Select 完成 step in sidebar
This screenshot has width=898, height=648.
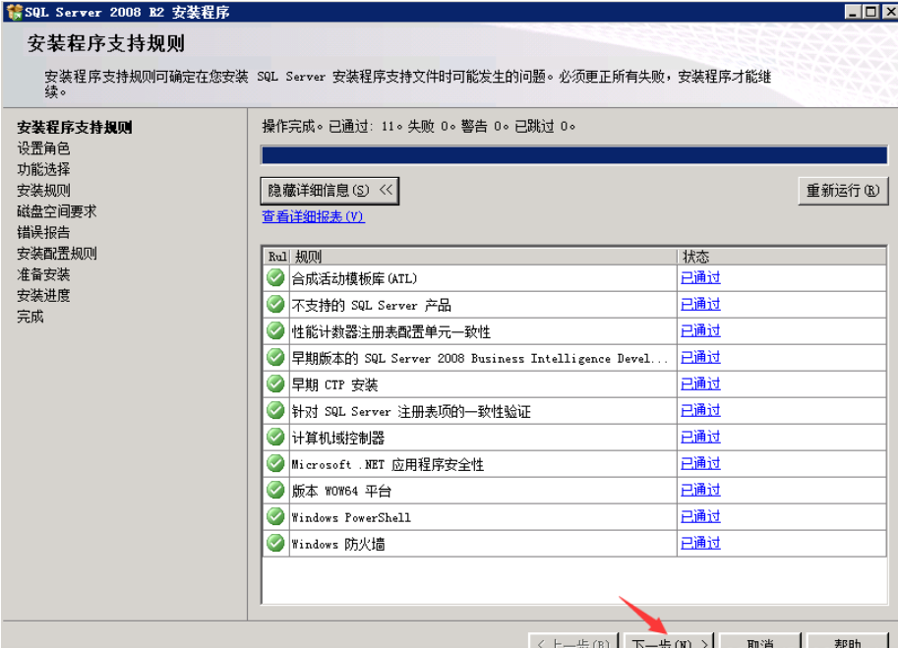(x=30, y=317)
